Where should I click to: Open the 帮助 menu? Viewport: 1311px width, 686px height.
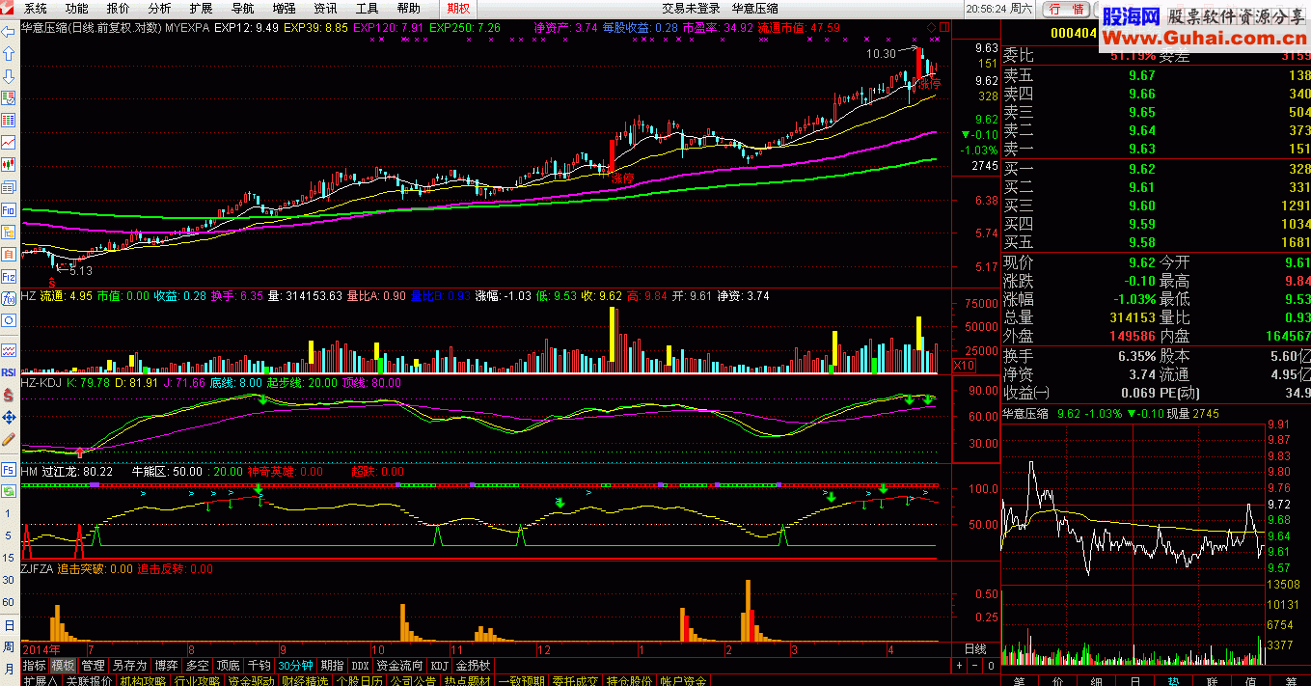tap(408, 8)
